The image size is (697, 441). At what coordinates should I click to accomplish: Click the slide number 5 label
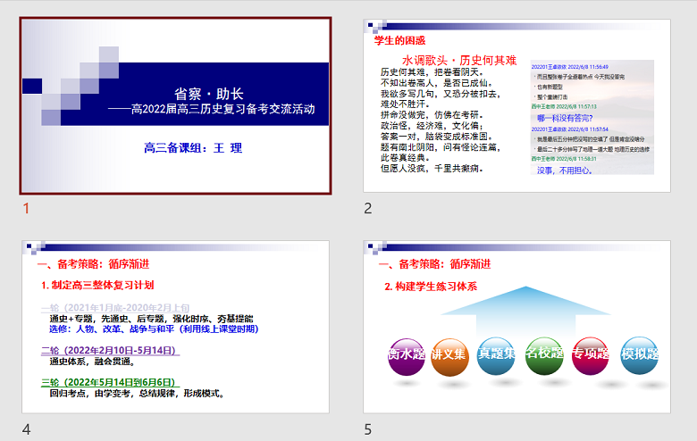point(367,430)
